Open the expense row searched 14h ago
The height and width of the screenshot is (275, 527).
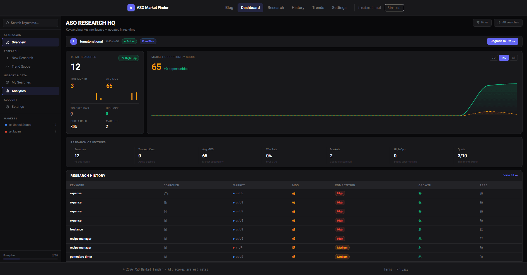(x=294, y=212)
